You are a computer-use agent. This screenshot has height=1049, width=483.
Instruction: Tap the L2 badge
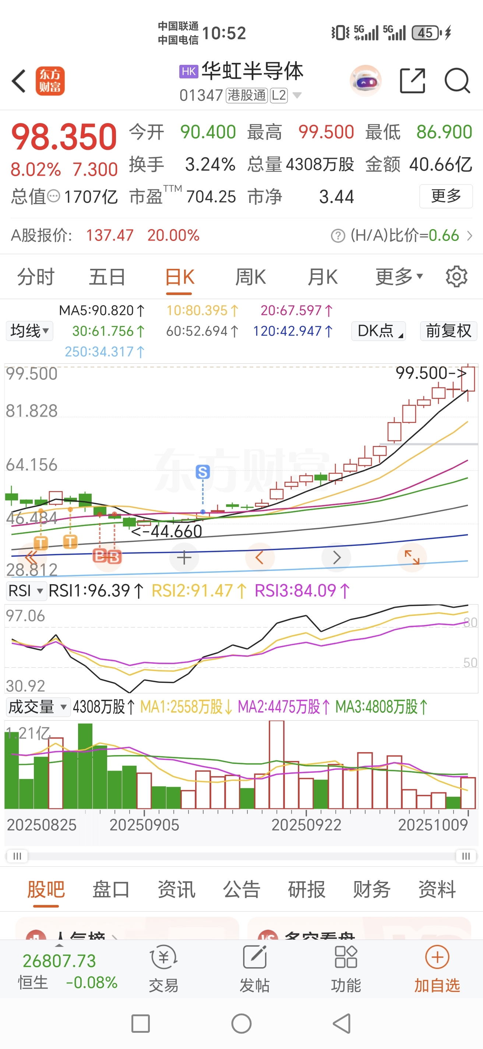click(279, 95)
